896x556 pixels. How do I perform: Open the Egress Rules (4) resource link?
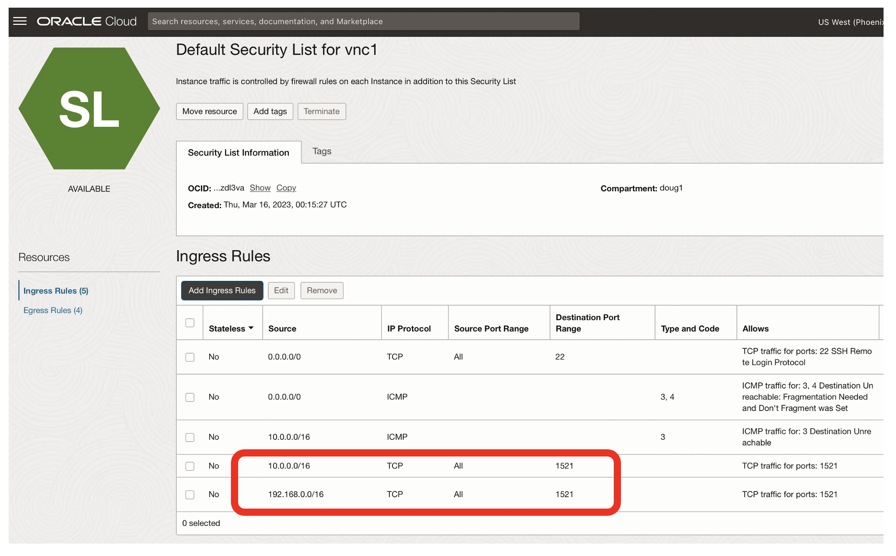pos(52,310)
